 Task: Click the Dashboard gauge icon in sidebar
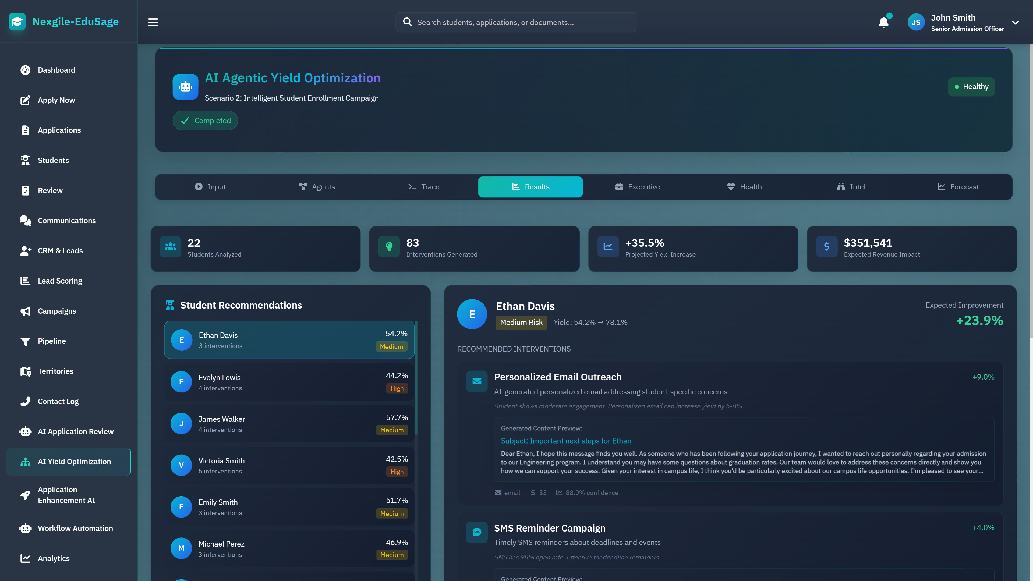coord(25,70)
